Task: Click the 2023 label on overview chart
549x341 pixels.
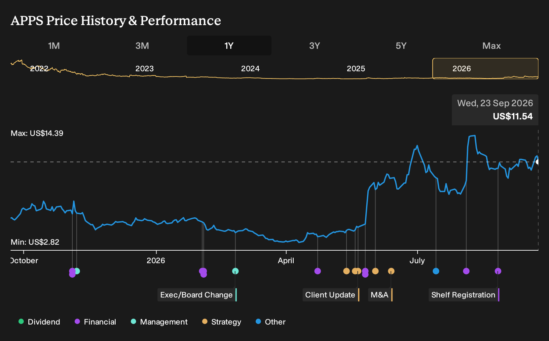Action: [x=145, y=69]
